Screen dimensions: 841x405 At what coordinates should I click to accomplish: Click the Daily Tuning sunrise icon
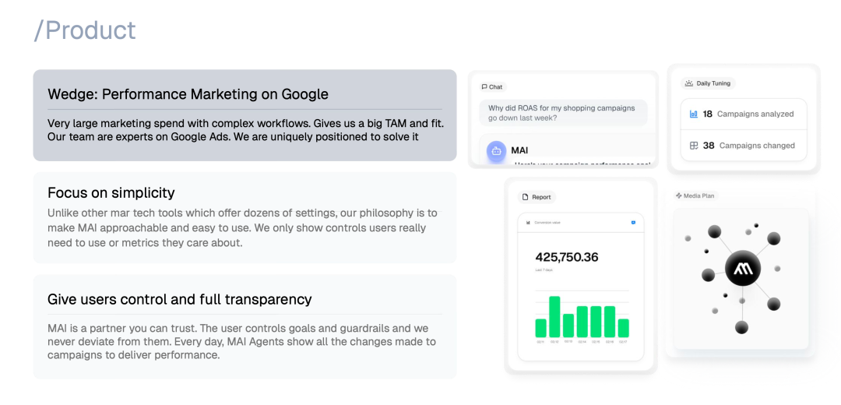click(689, 83)
